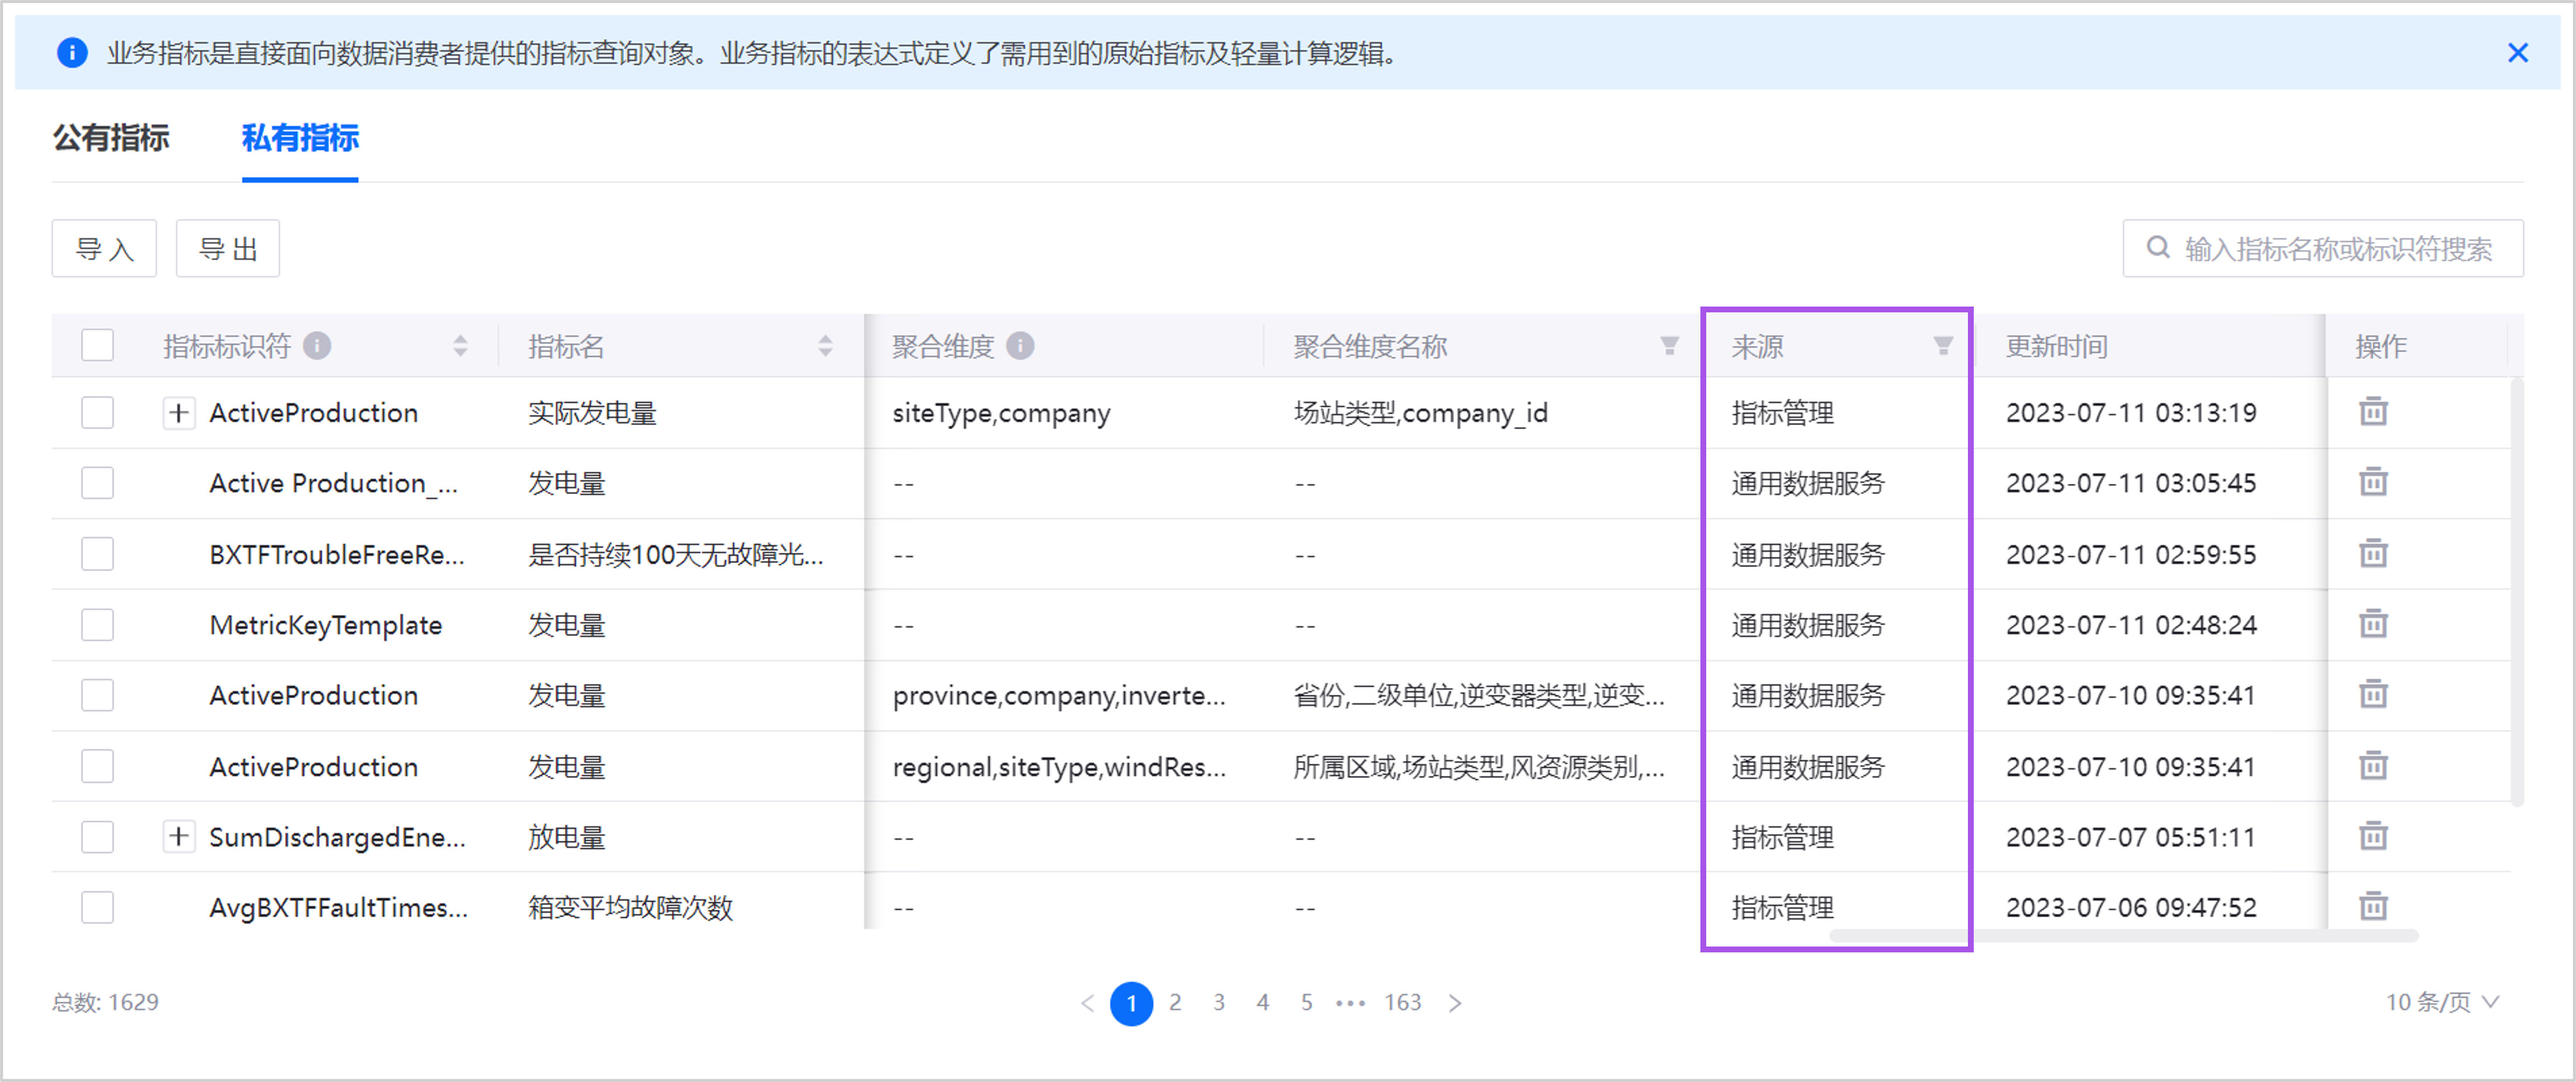Filter the 聚合维度名称 column
The image size is (2576, 1082).
(x=1669, y=346)
